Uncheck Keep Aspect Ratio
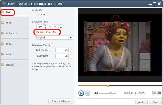 (x=38, y=32)
